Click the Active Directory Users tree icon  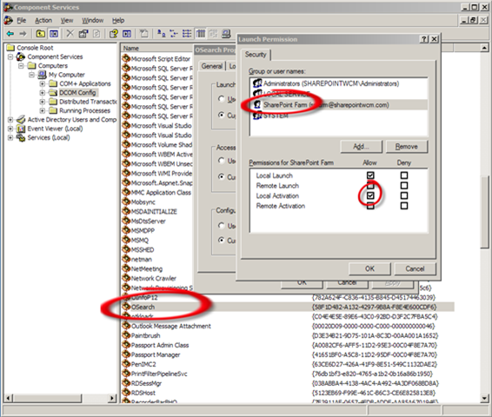click(x=21, y=120)
